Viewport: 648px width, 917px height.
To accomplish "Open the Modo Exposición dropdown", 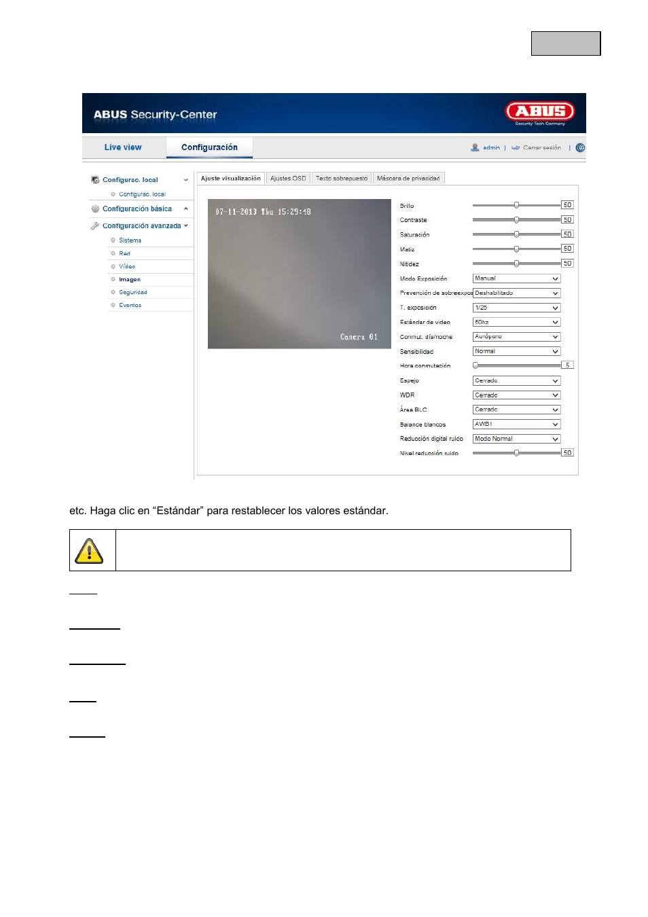I will click(516, 278).
